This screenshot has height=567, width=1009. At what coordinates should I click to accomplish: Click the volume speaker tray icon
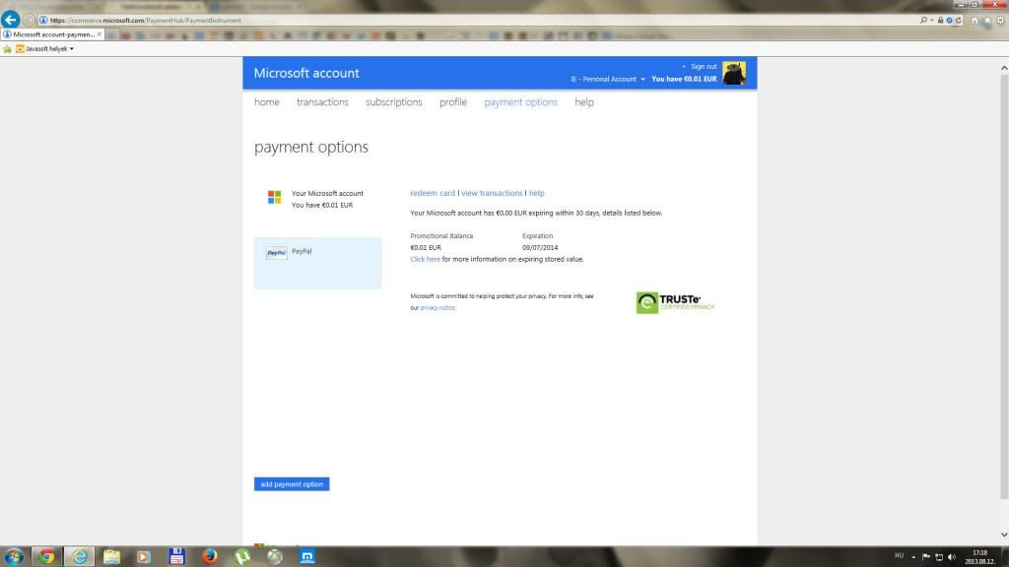pyautogui.click(x=952, y=557)
